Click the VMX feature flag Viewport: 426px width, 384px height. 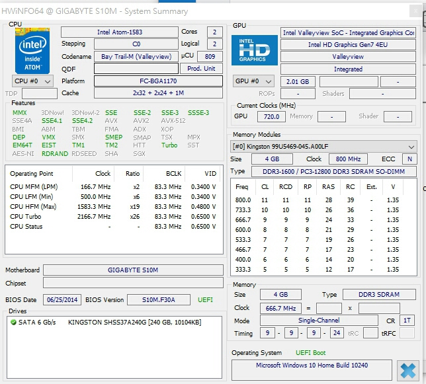click(x=48, y=137)
